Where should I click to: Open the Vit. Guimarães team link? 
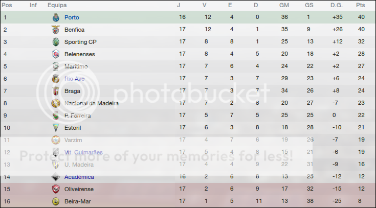83,152
